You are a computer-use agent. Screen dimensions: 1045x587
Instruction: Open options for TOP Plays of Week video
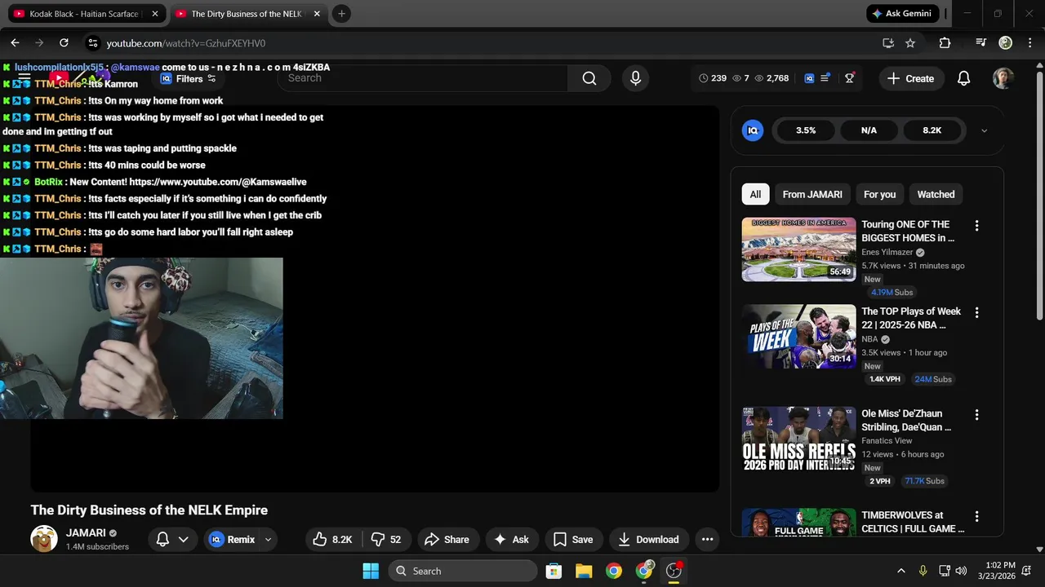coord(976,312)
